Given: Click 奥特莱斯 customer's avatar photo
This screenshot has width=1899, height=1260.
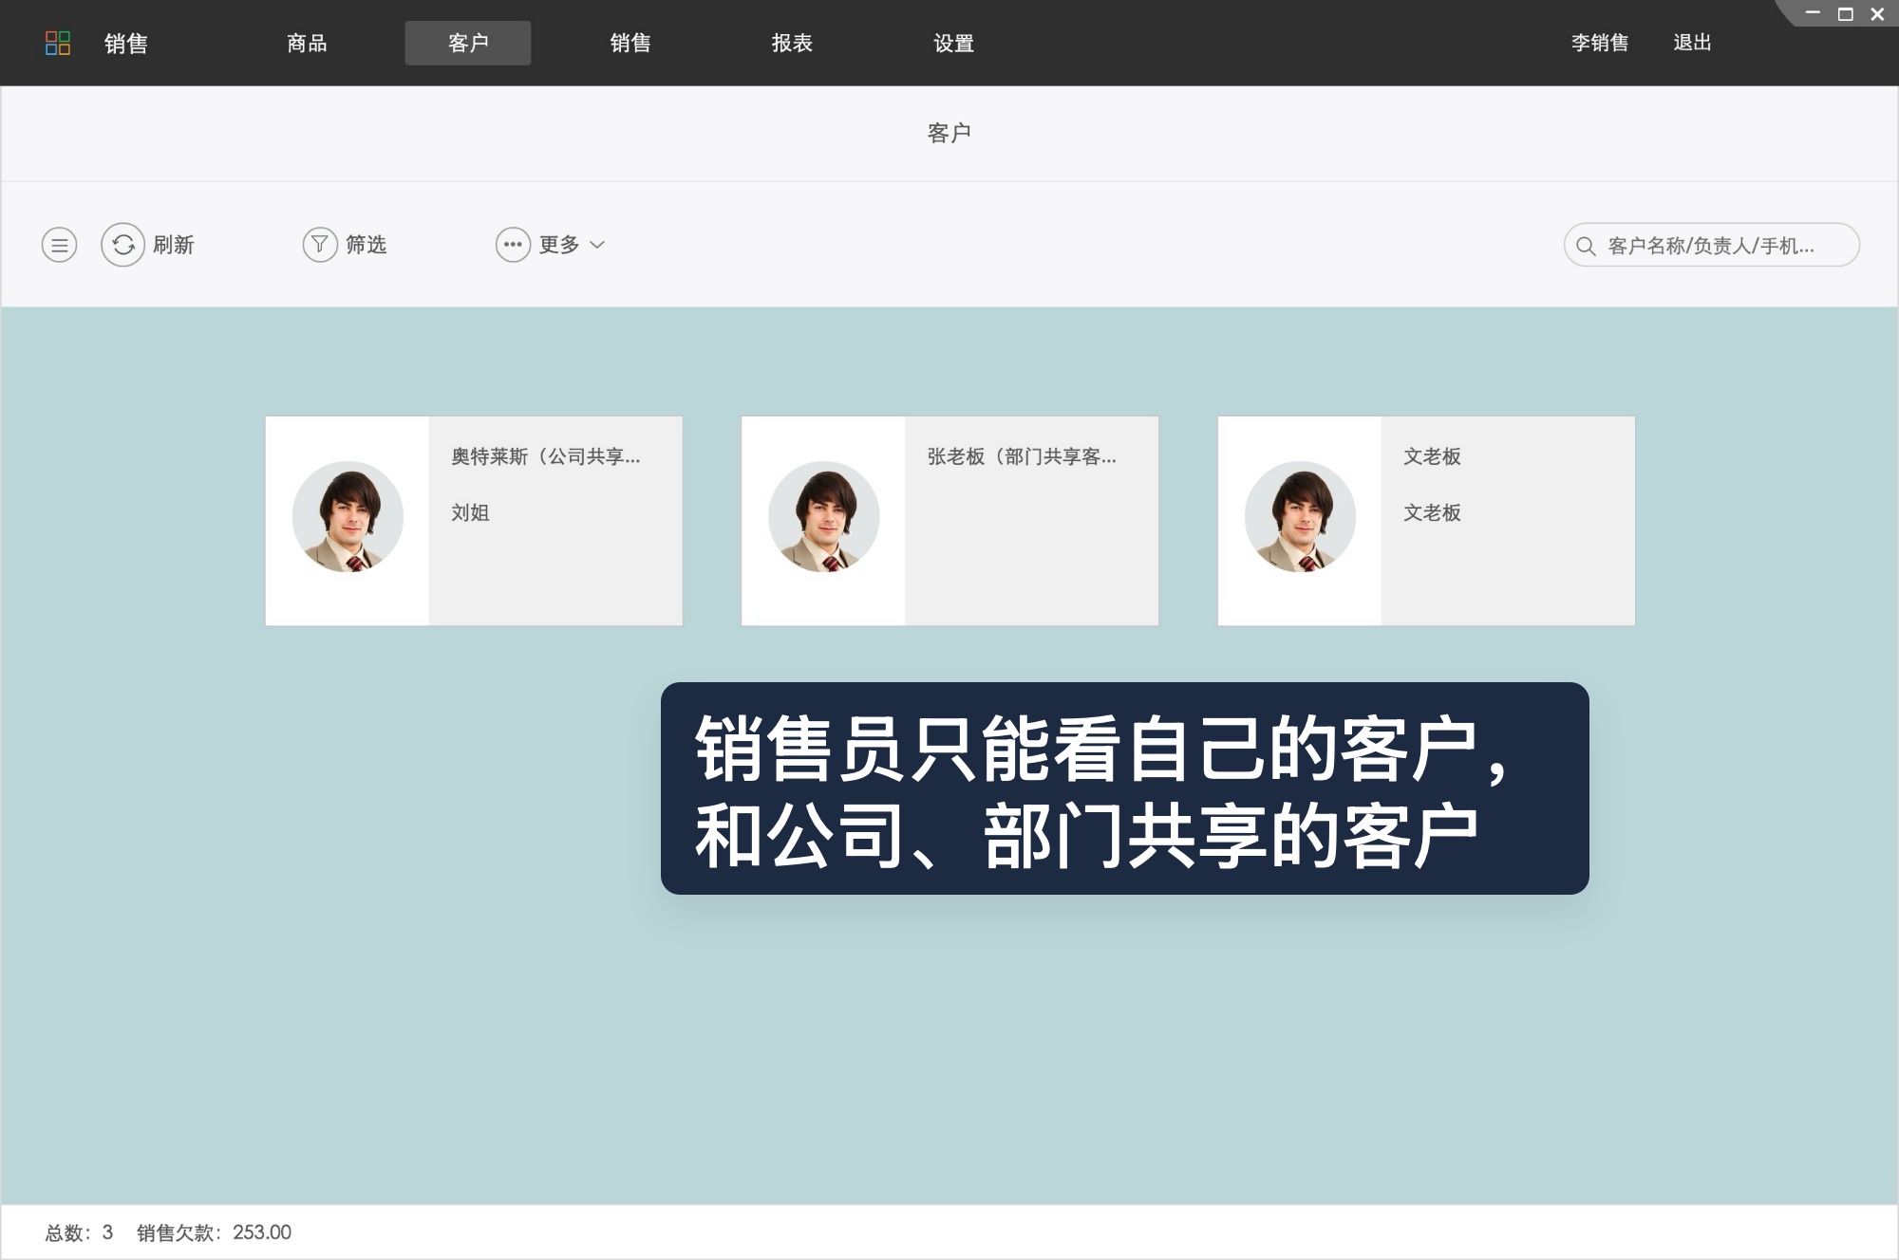Looking at the screenshot, I should pyautogui.click(x=348, y=516).
